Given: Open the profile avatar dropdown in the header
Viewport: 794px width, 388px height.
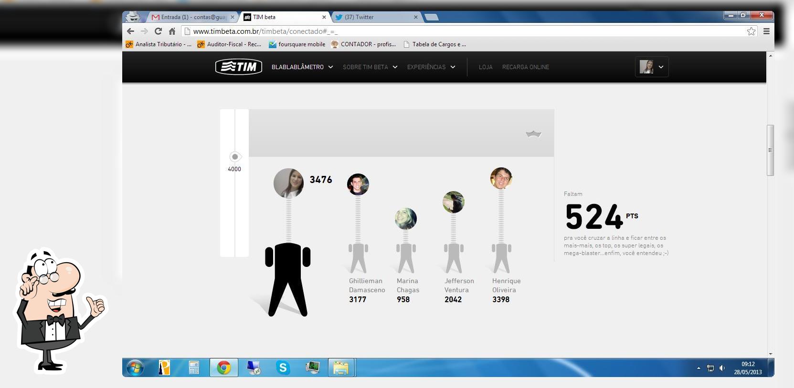Looking at the screenshot, I should pyautogui.click(x=652, y=67).
